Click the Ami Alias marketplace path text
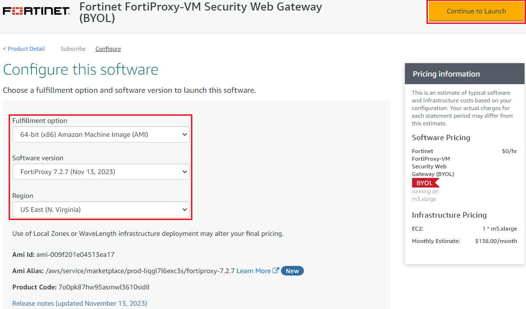526x309 pixels. (x=140, y=271)
